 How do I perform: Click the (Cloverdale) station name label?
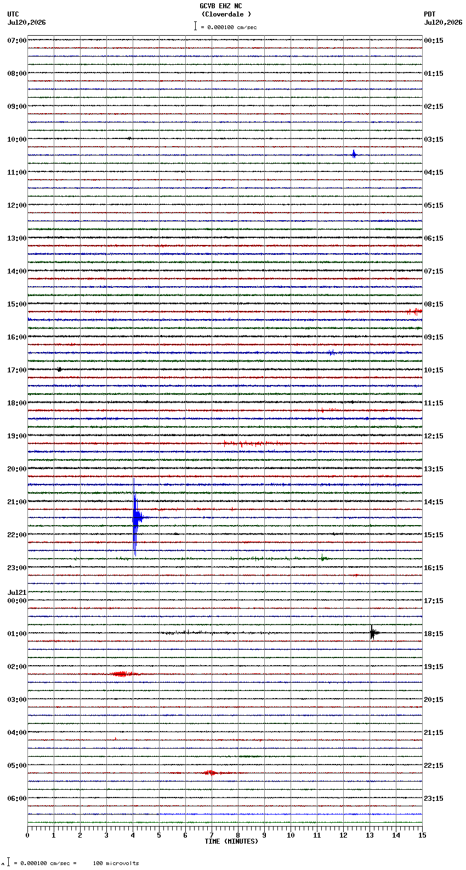coord(226,14)
